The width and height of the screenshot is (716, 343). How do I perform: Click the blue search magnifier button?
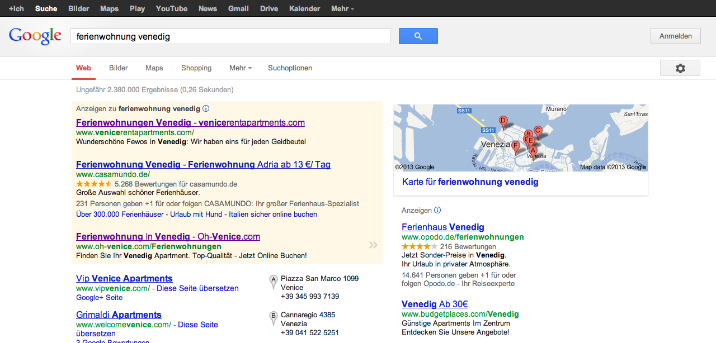coord(418,36)
